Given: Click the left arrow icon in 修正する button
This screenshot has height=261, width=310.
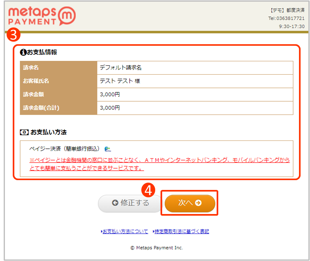Looking at the screenshot, I should [x=115, y=203].
